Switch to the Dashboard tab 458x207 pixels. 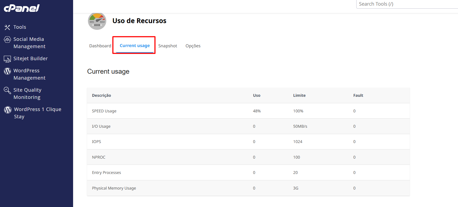point(100,46)
